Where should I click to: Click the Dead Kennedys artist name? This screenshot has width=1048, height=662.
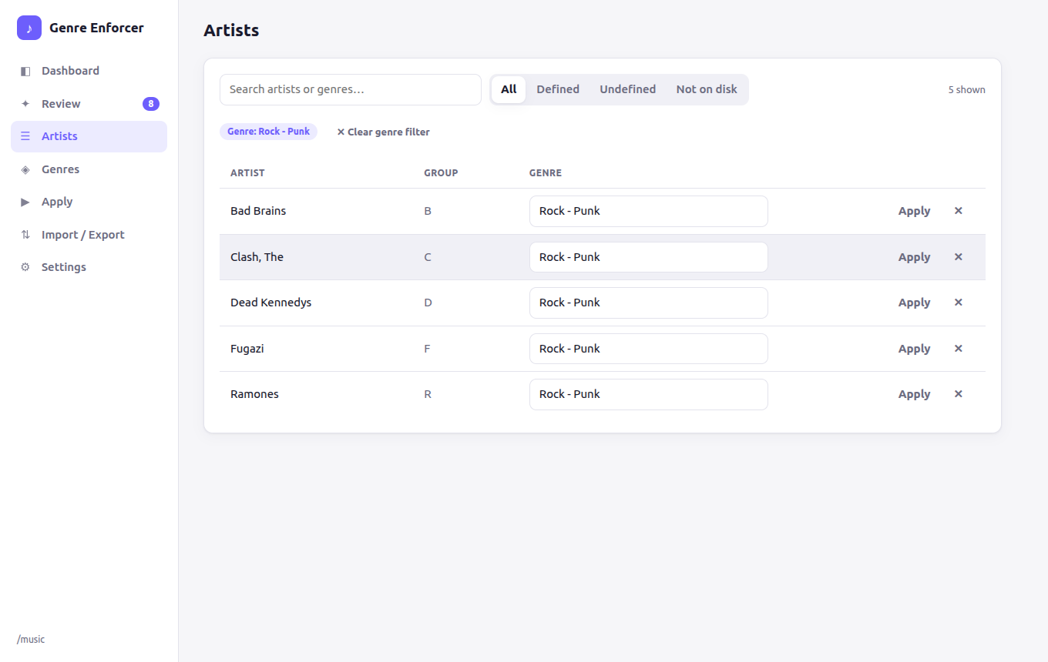pos(270,303)
